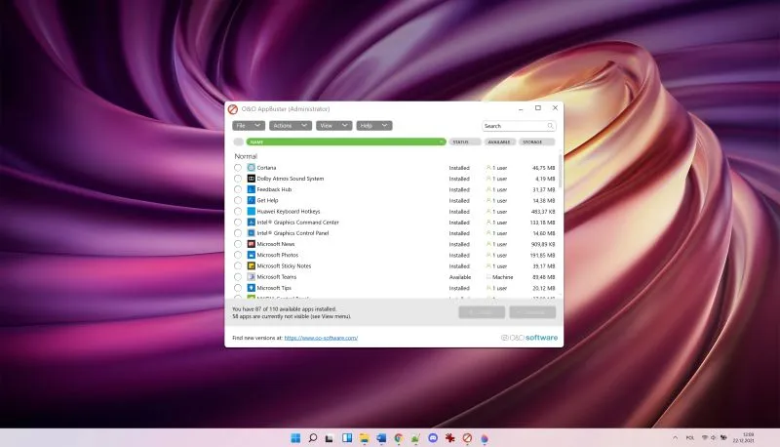Select Microsoft Photos radio button
Viewport: 780px width, 447px height.
tap(238, 256)
